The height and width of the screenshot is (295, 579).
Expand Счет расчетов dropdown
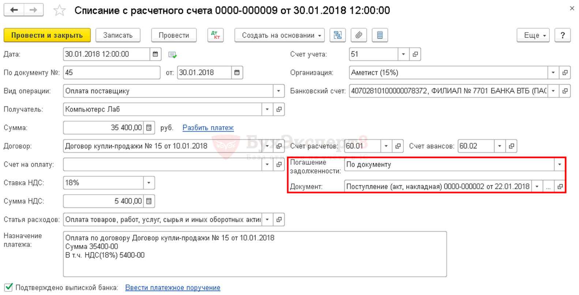click(386, 146)
